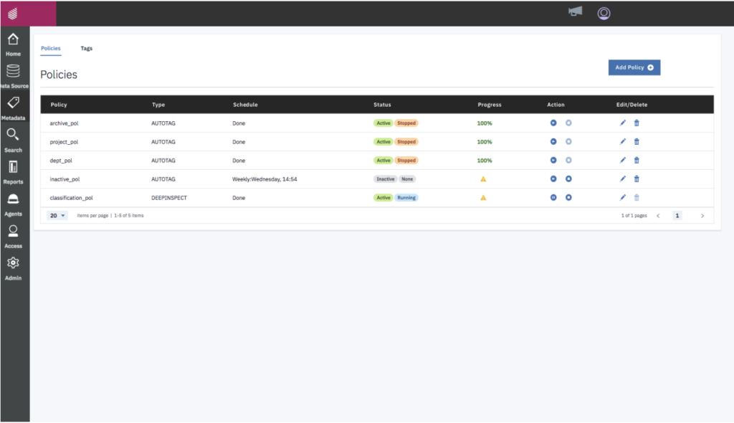The height and width of the screenshot is (423, 734).
Task: Pause the classification_pol policy
Action: coord(552,197)
